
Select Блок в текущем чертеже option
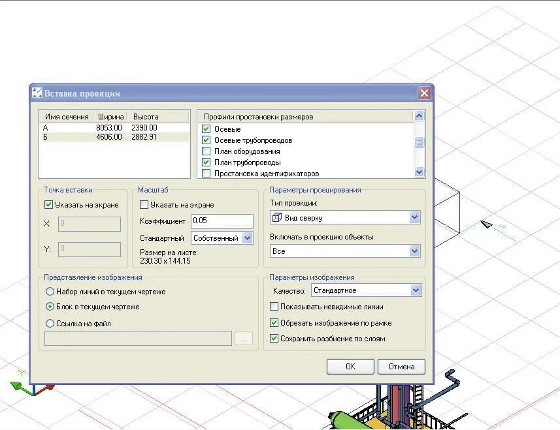tap(50, 307)
